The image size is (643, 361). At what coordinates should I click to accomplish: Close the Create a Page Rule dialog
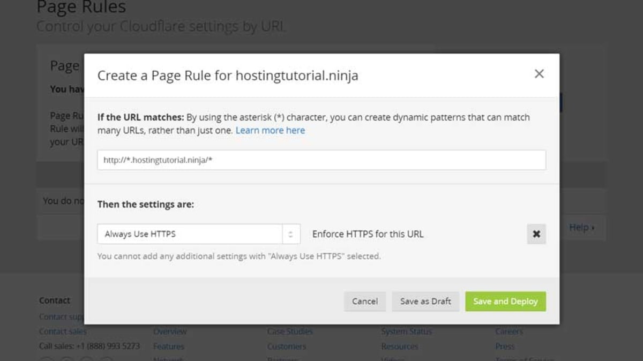click(539, 74)
